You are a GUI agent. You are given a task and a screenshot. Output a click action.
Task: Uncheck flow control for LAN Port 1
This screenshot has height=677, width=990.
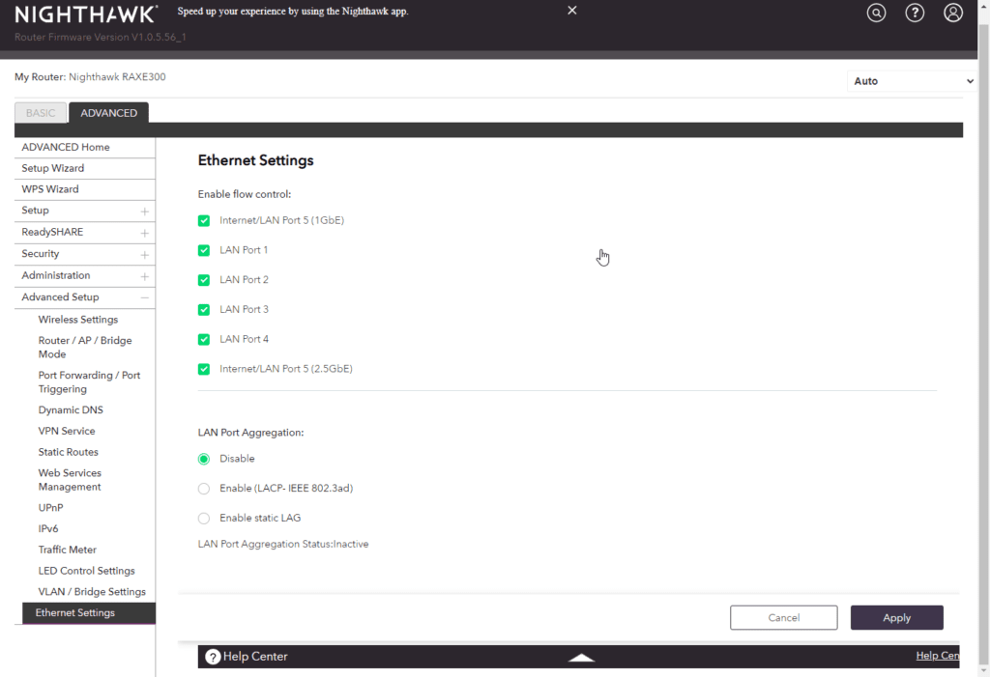(204, 250)
